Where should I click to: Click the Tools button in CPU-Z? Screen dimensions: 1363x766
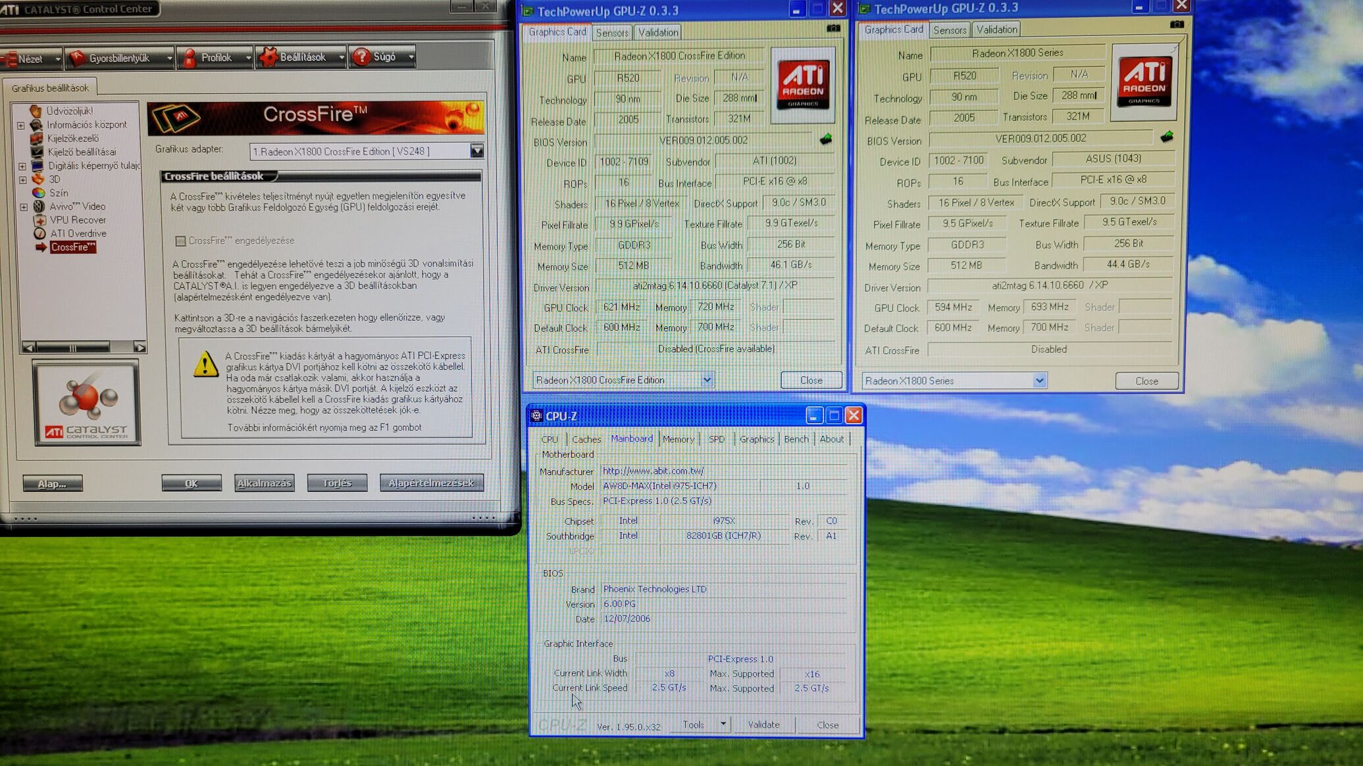[x=694, y=725]
